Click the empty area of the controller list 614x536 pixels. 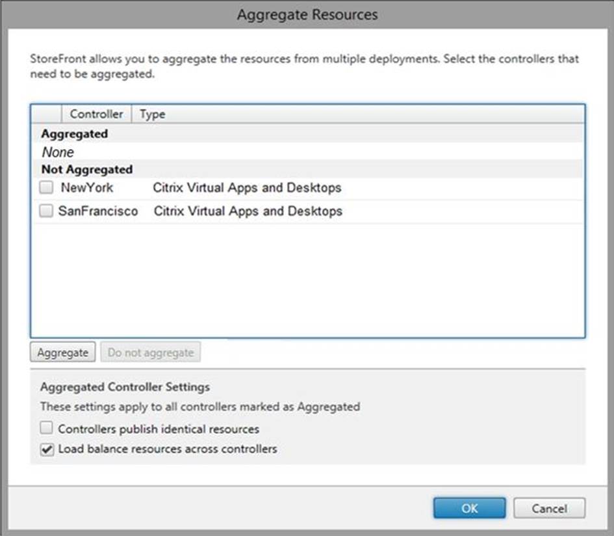(307, 280)
